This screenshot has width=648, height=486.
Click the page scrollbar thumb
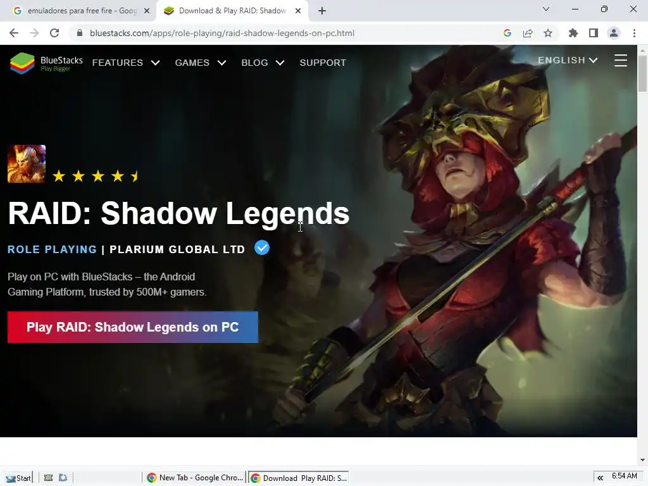[x=642, y=73]
